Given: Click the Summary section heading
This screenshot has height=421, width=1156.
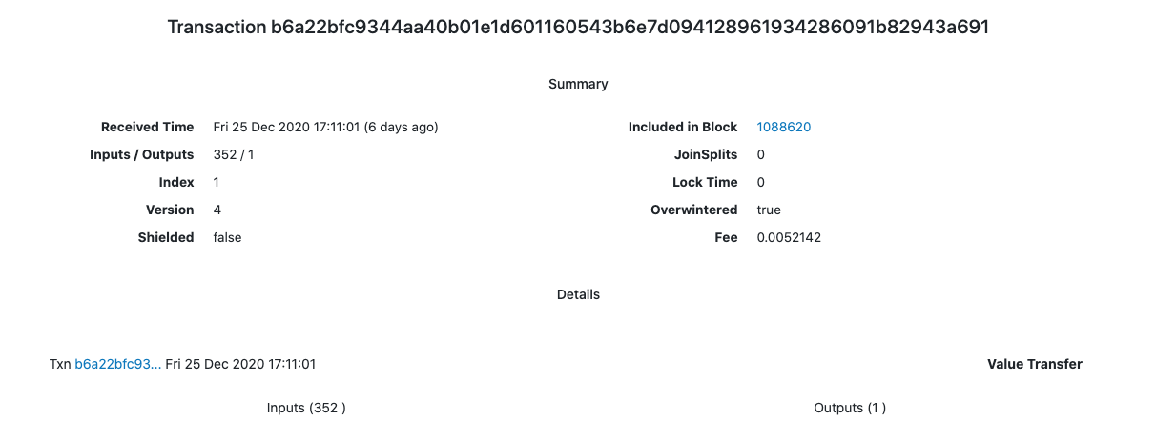Looking at the screenshot, I should coord(578,84).
